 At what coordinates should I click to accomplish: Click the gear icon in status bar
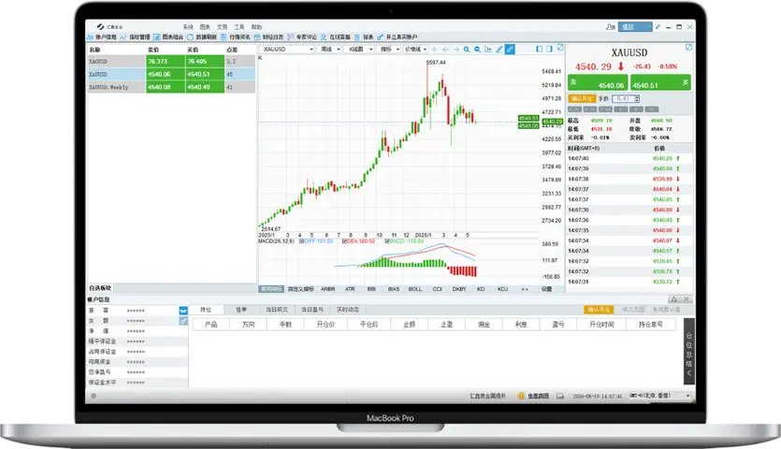tap(94, 397)
